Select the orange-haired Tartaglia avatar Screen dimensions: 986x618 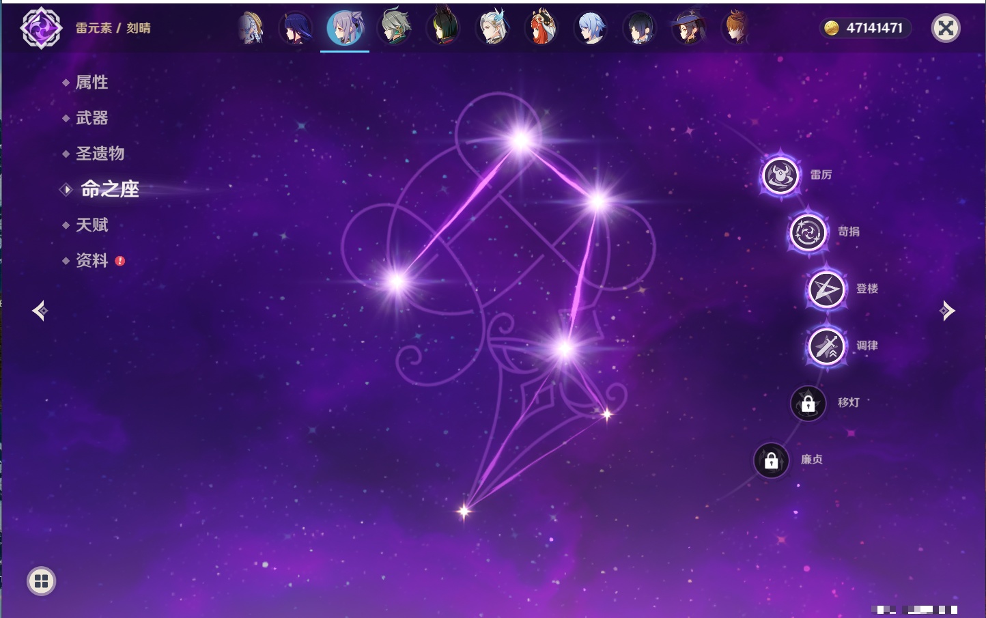pyautogui.click(x=736, y=28)
